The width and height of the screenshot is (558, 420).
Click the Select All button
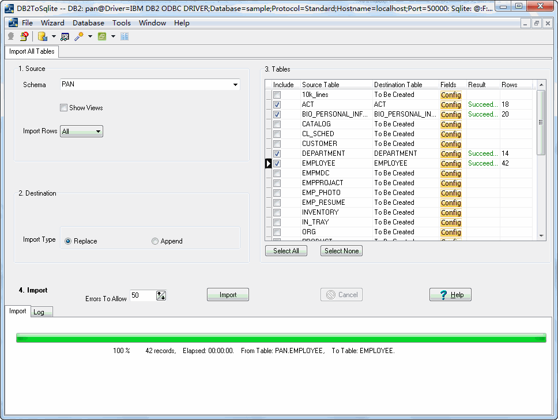286,251
